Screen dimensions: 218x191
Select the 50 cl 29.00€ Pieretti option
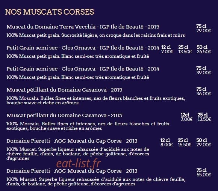click(204, 143)
